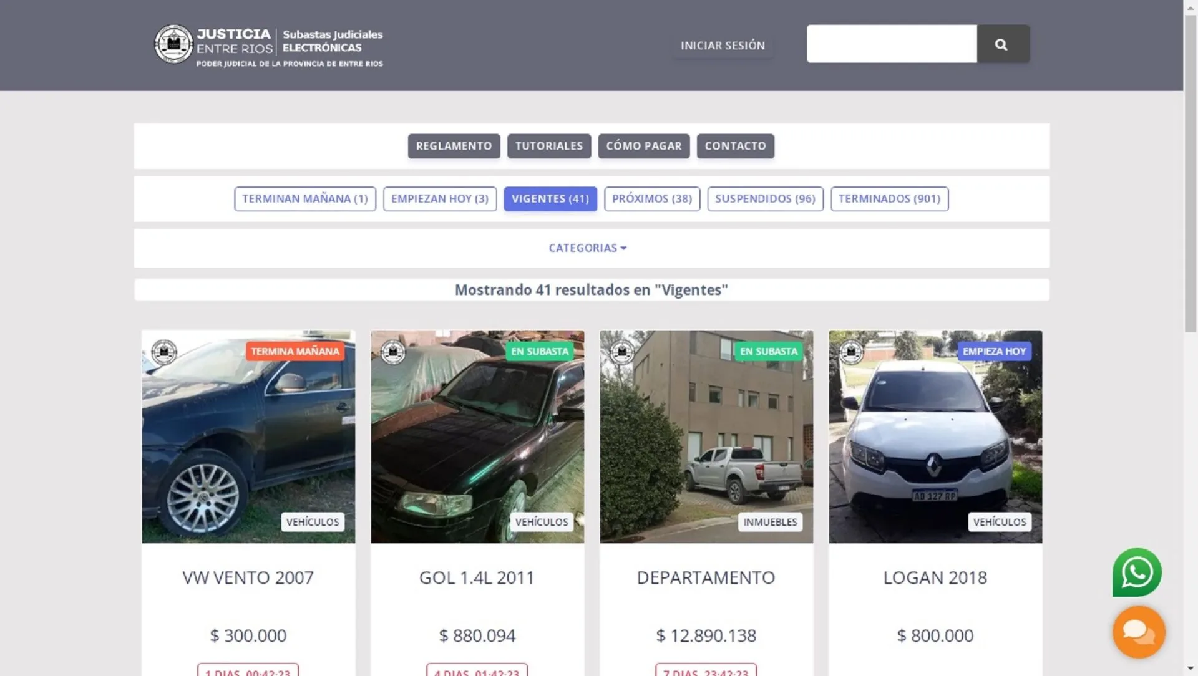Click the Cómo Pagar button

[643, 146]
